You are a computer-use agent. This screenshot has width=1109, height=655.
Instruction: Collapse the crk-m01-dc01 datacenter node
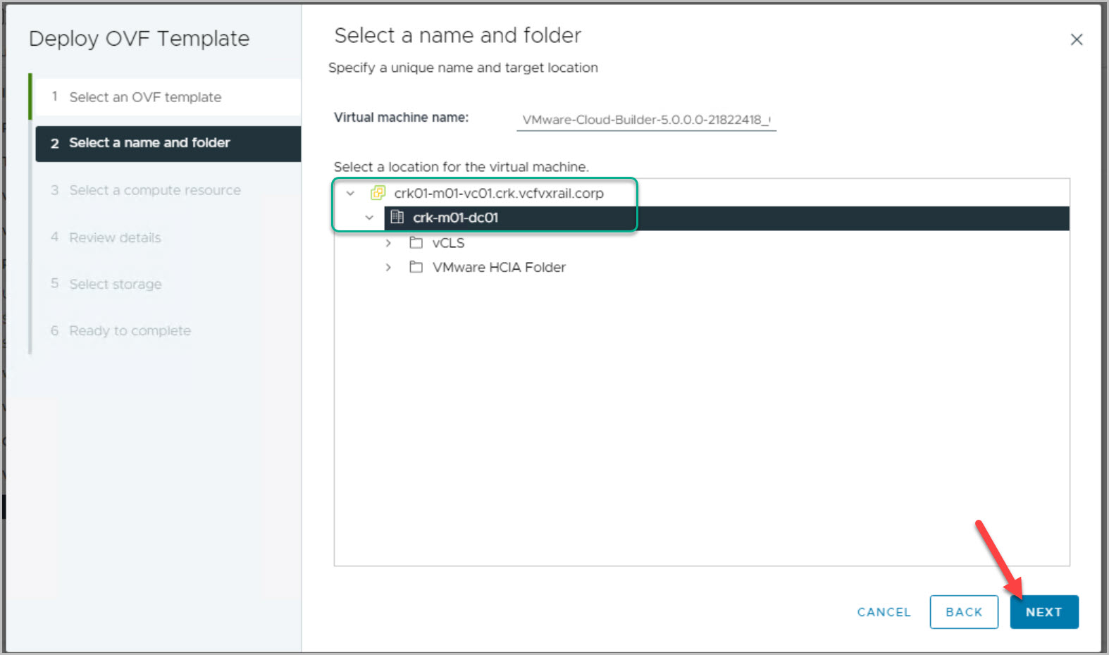369,218
